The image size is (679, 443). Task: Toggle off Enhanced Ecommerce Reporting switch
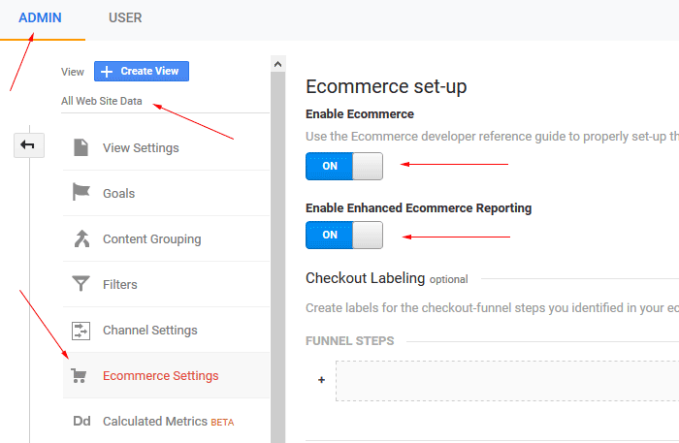point(344,235)
